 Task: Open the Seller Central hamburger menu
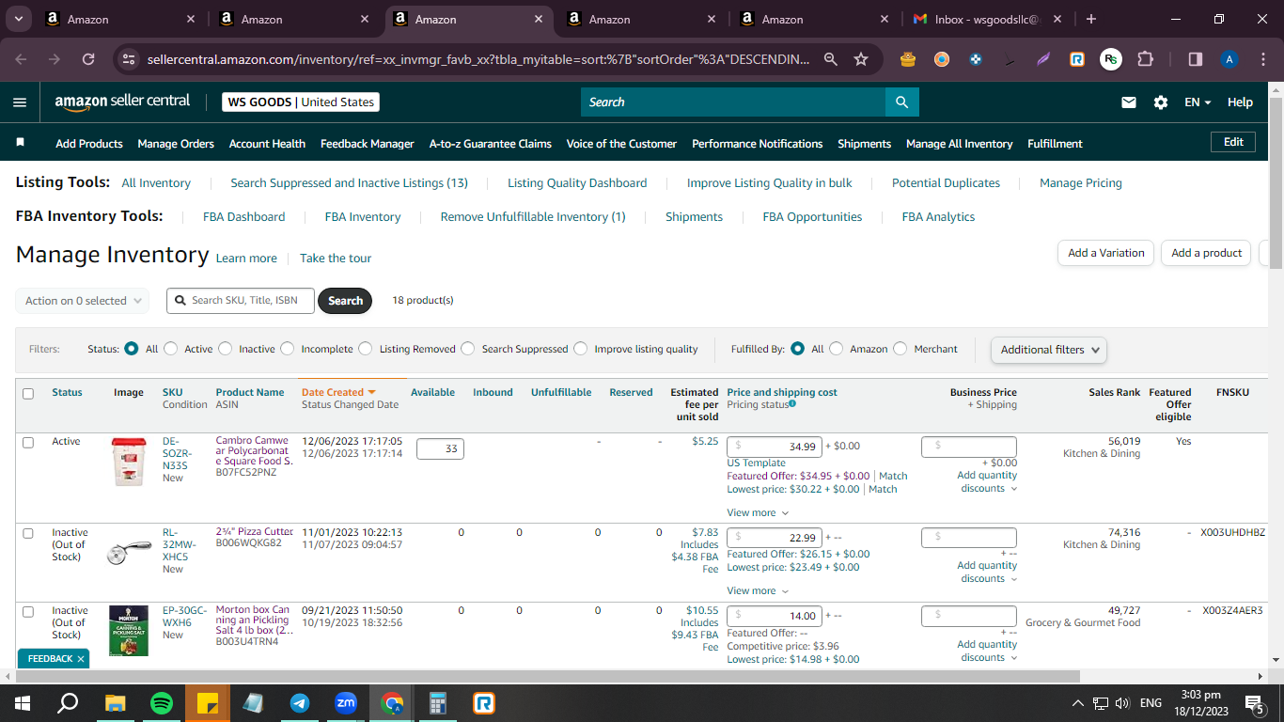coord(20,102)
